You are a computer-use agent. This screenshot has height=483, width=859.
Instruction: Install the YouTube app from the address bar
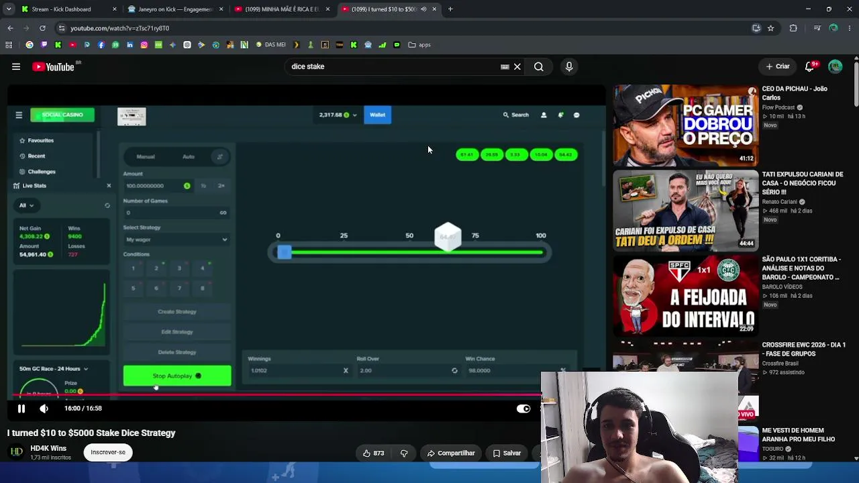[x=756, y=28]
